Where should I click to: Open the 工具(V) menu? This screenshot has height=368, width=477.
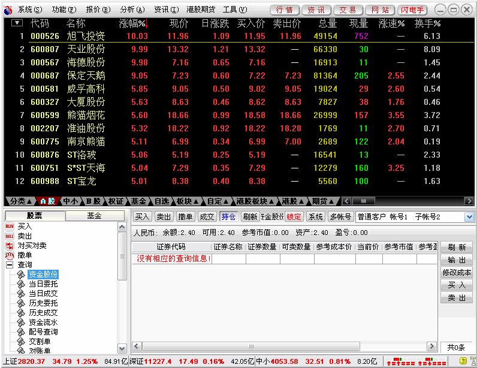click(x=235, y=10)
